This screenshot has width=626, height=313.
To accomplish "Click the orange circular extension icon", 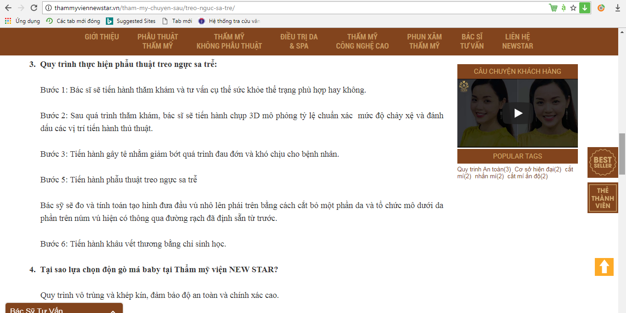I will coord(601,8).
